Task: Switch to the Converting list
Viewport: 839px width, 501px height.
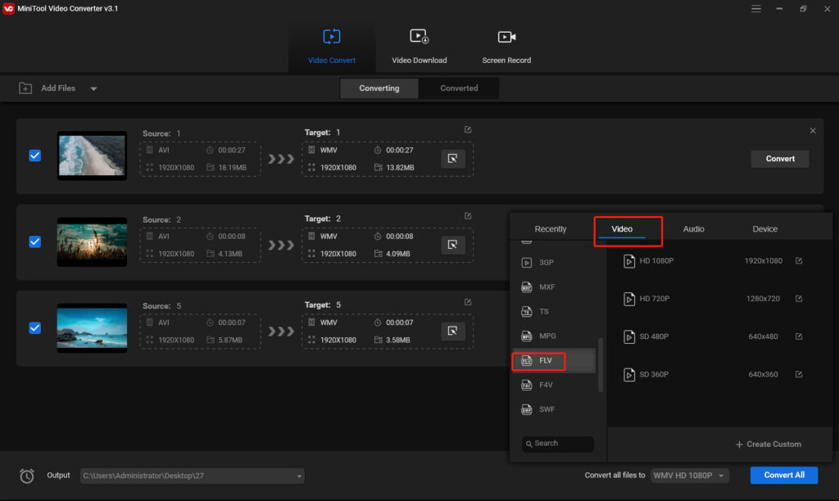Action: (379, 88)
